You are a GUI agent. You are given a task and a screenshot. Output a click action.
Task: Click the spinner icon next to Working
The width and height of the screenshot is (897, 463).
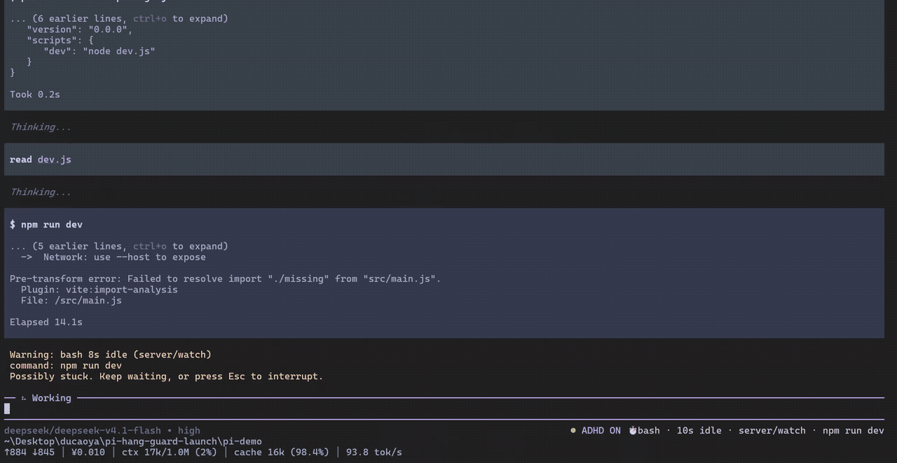24,398
